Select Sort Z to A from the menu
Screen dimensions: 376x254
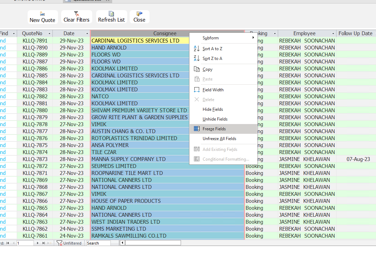tap(197, 59)
